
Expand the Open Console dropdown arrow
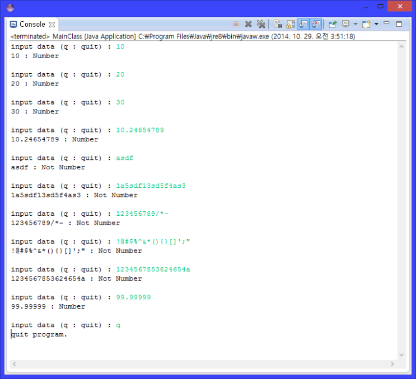click(376, 24)
